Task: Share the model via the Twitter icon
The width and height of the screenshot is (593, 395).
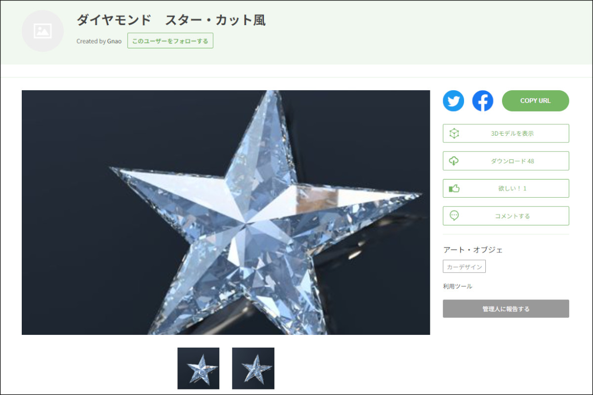Action: tap(453, 101)
